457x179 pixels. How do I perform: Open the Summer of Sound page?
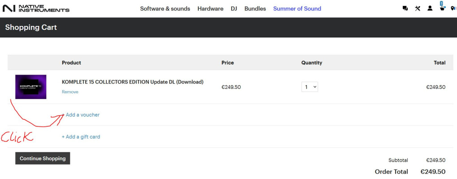pyautogui.click(x=297, y=9)
